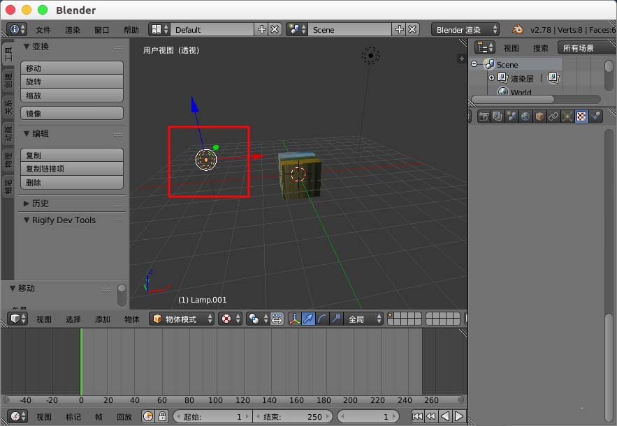Viewport: 617px width, 426px height.
Task: Open Render properties with camera icon
Action: pyautogui.click(x=484, y=116)
